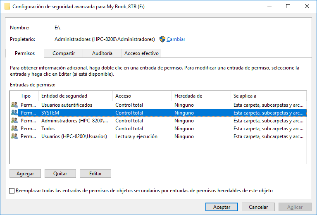The image size is (317, 215).
Task: Check Reemplazar todas las entradas de permisos checkbox
Action: [x=12, y=191]
